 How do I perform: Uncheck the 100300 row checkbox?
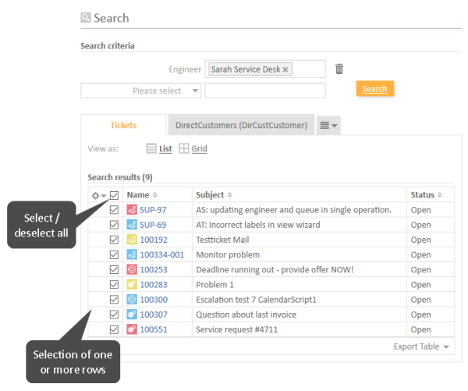pos(114,300)
